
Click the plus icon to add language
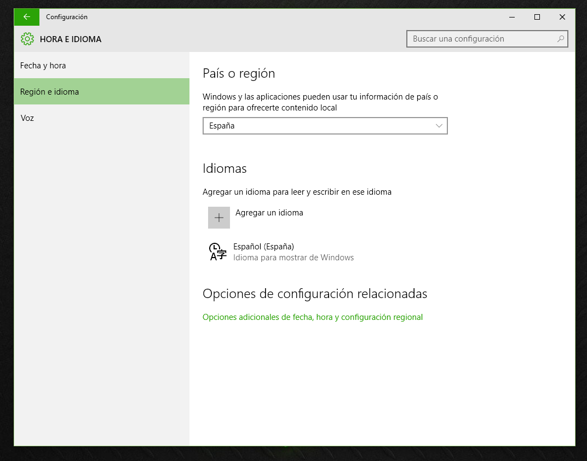coord(219,218)
